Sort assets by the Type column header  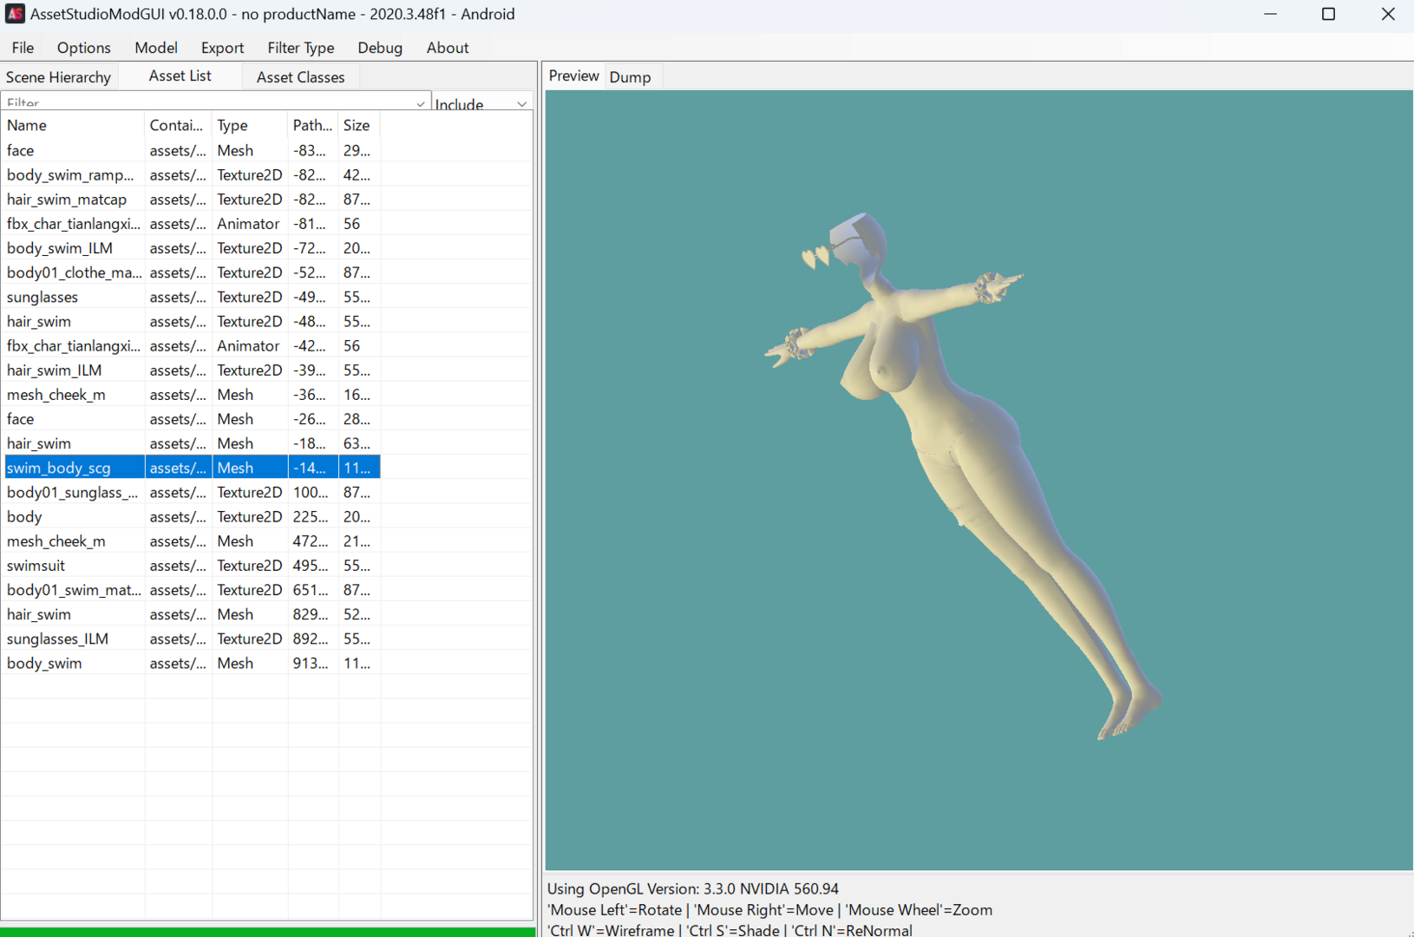(x=250, y=125)
